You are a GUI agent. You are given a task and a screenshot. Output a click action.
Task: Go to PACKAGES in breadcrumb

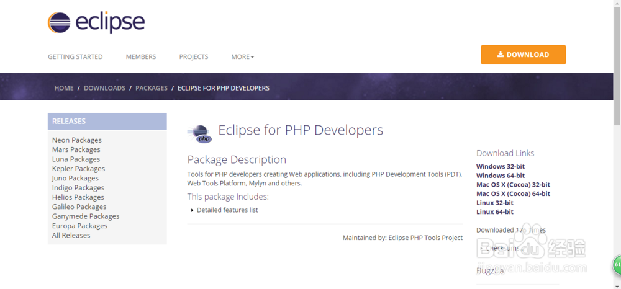coord(152,88)
